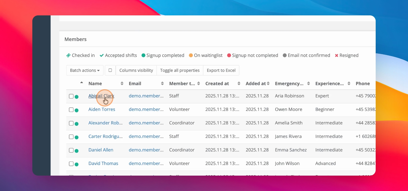Select checkbox for Carter Rodrigu... row
This screenshot has height=191, width=408.
(x=71, y=137)
